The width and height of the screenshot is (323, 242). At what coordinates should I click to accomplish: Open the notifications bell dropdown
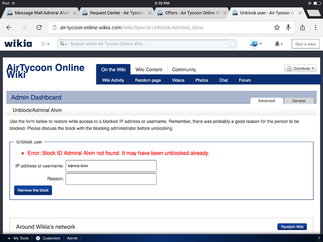279,44
